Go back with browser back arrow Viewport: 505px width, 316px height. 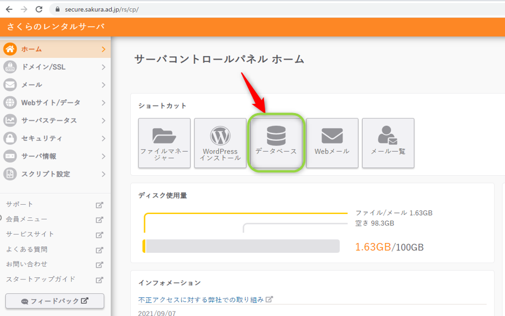pos(9,9)
